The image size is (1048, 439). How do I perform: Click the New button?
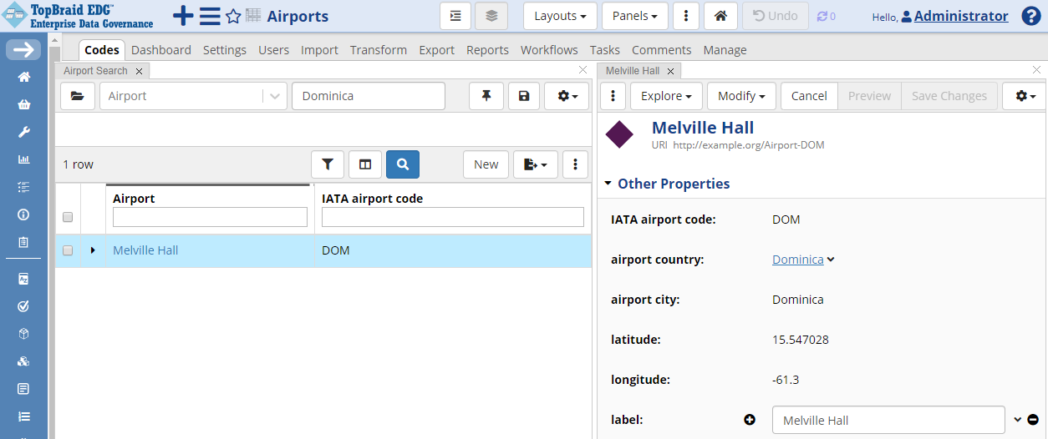[x=486, y=164]
